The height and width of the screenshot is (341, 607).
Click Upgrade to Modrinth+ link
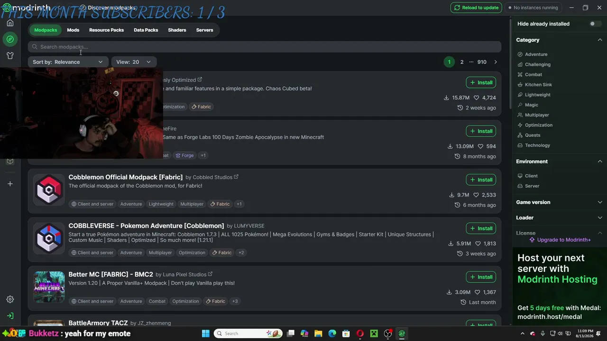[560, 240]
